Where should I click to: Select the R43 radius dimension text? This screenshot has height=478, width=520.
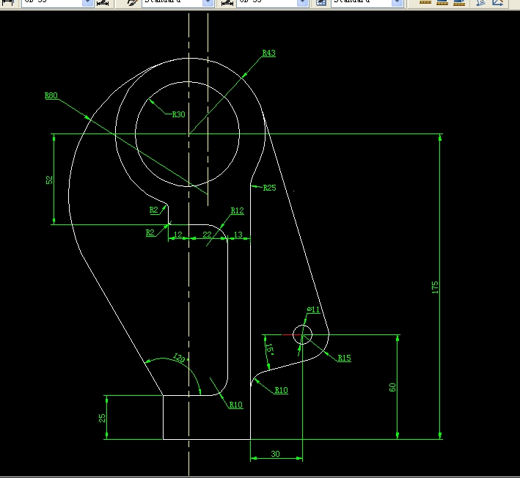(x=268, y=53)
